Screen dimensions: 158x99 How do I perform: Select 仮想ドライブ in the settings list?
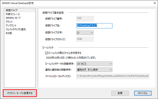20,10
